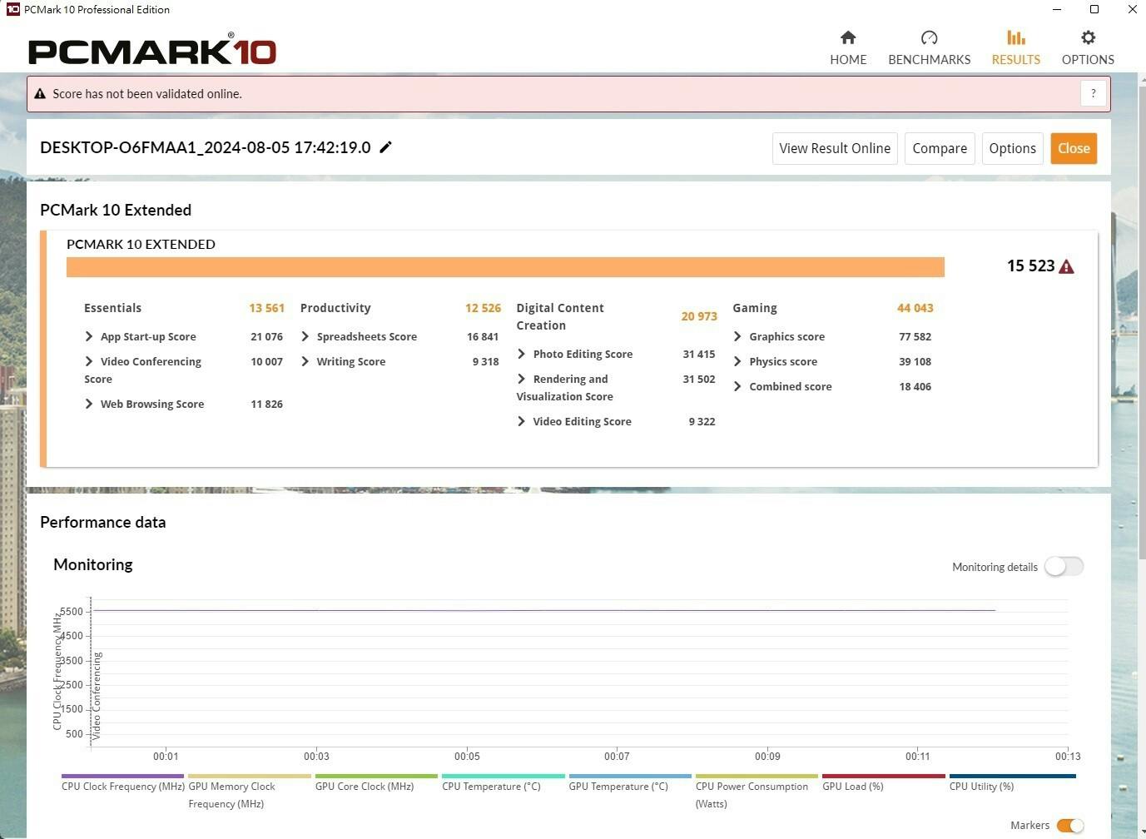This screenshot has height=839, width=1146.
Task: Click the PCMark 10 Extended heading
Action: (116, 210)
